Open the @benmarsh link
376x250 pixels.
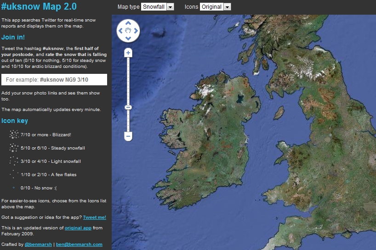coord(38,244)
